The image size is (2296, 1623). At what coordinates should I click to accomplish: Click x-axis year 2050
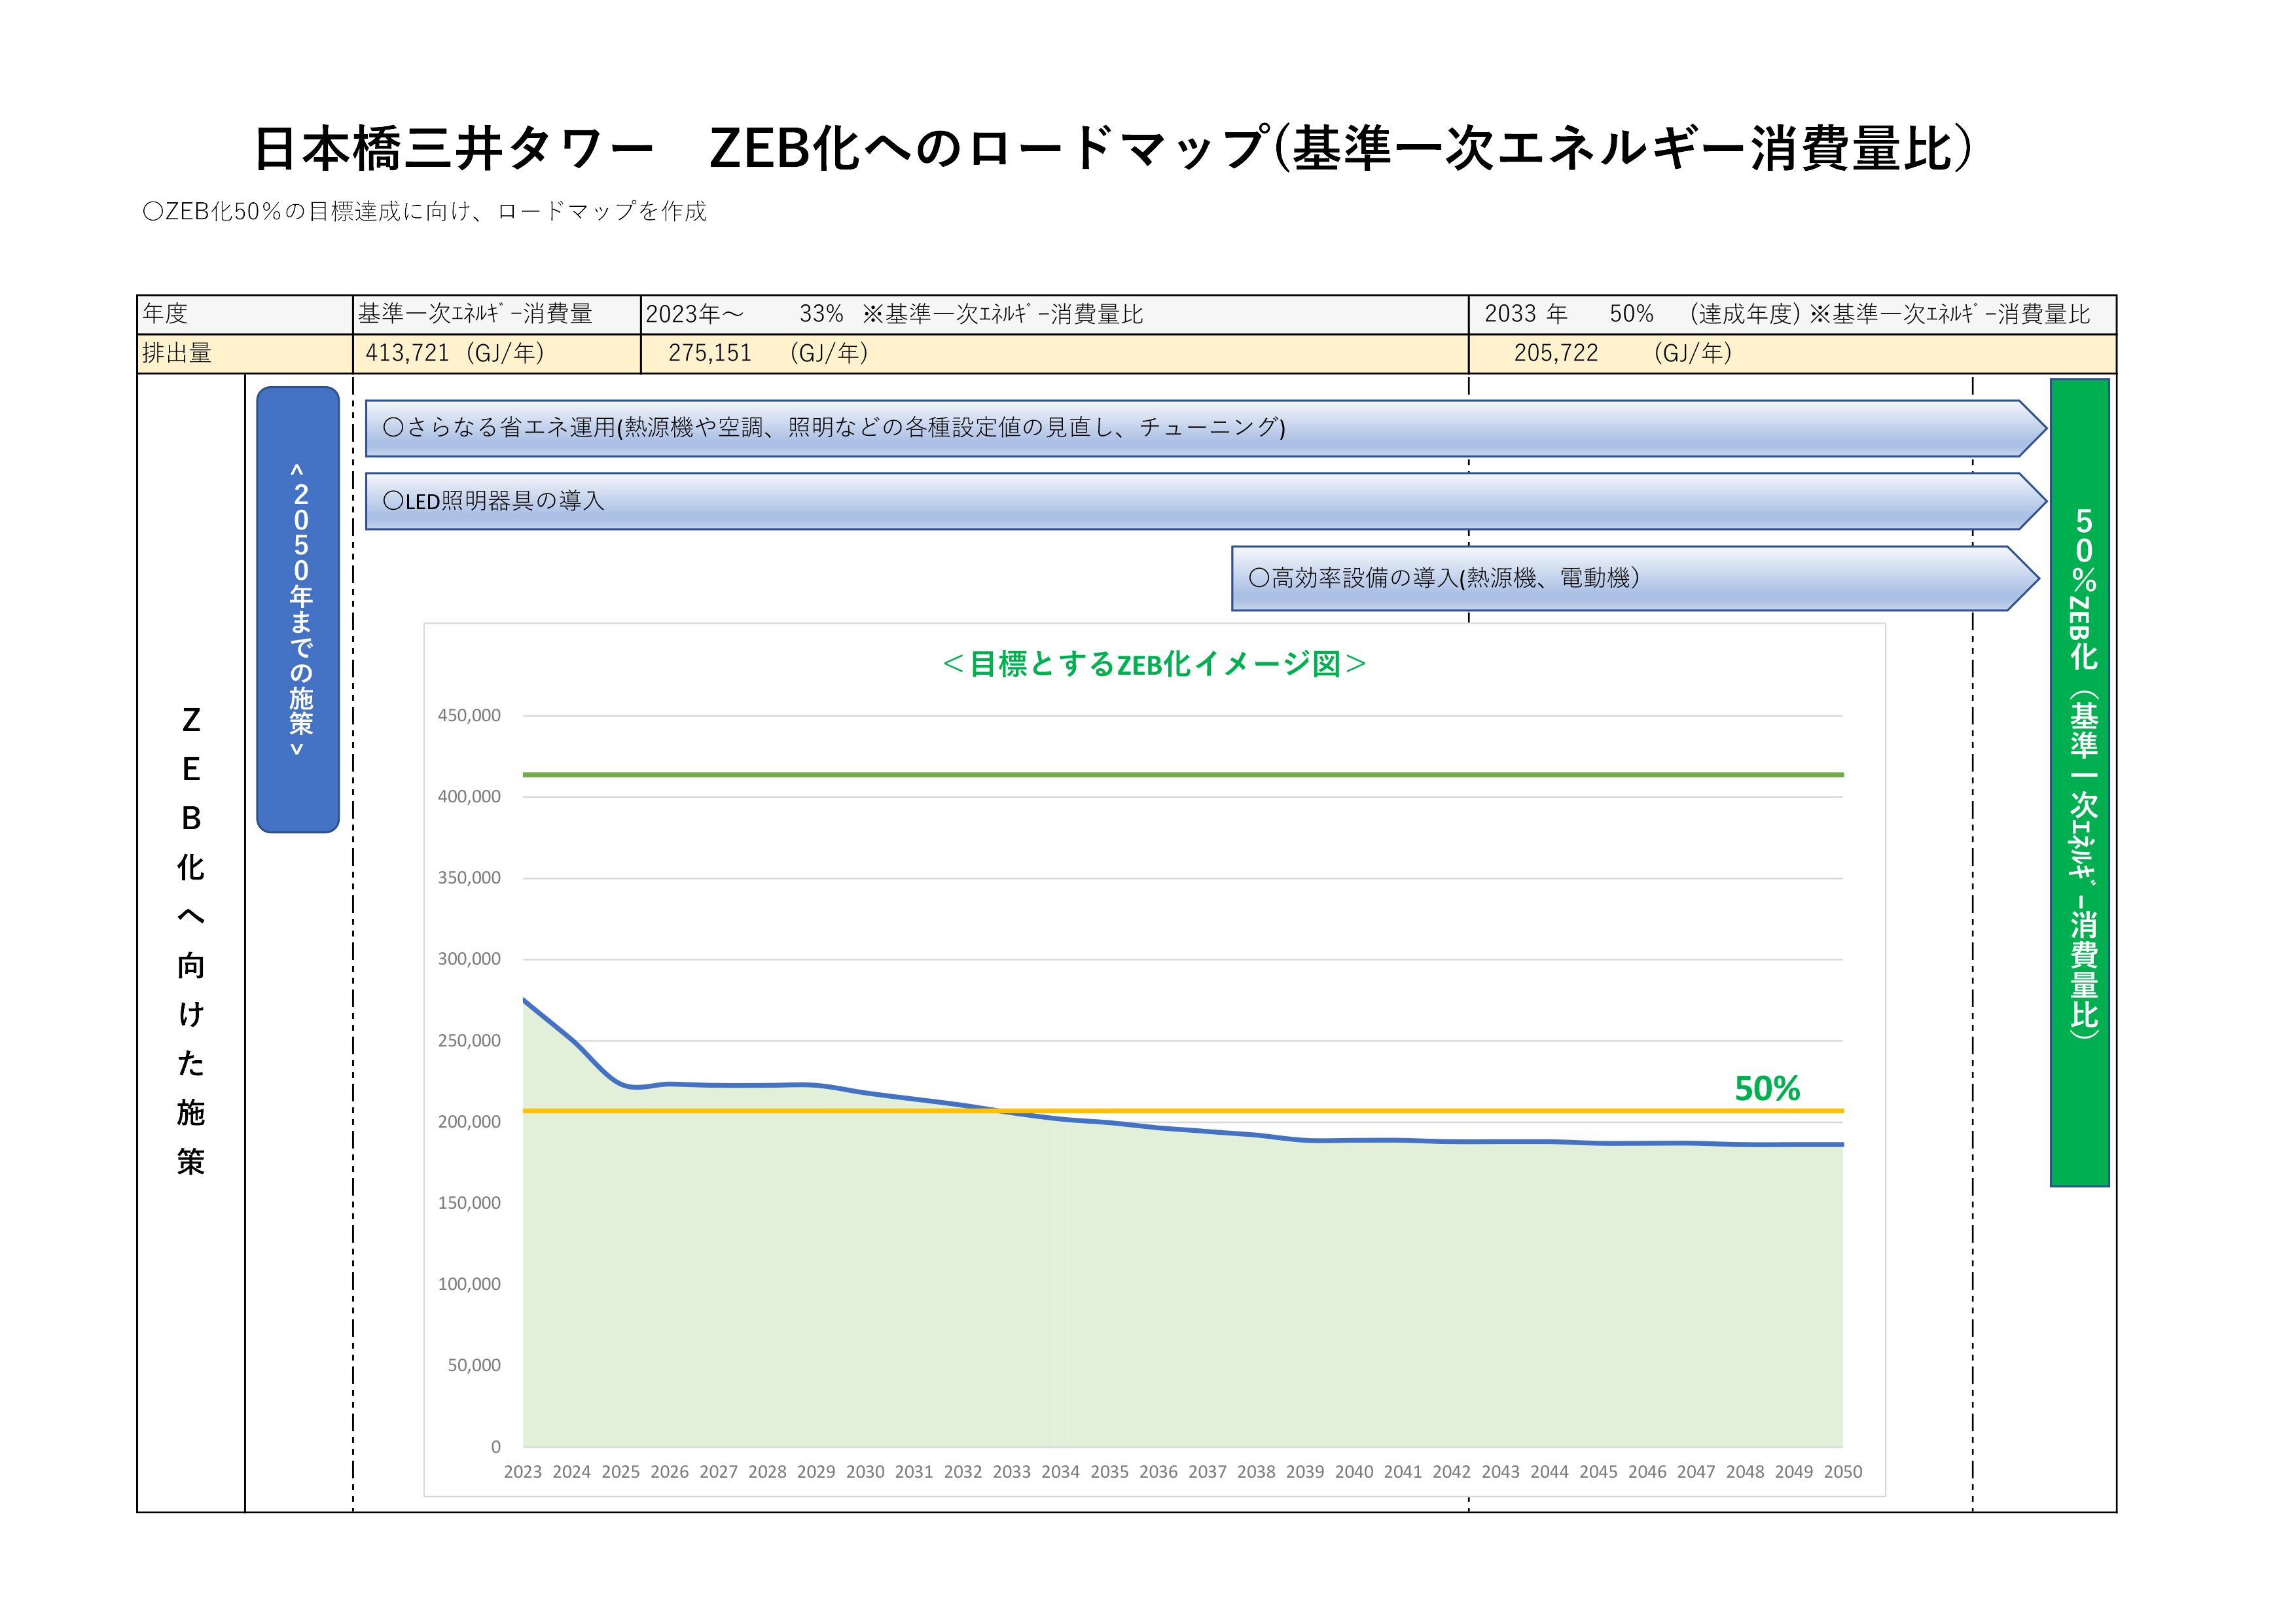point(1843,1472)
